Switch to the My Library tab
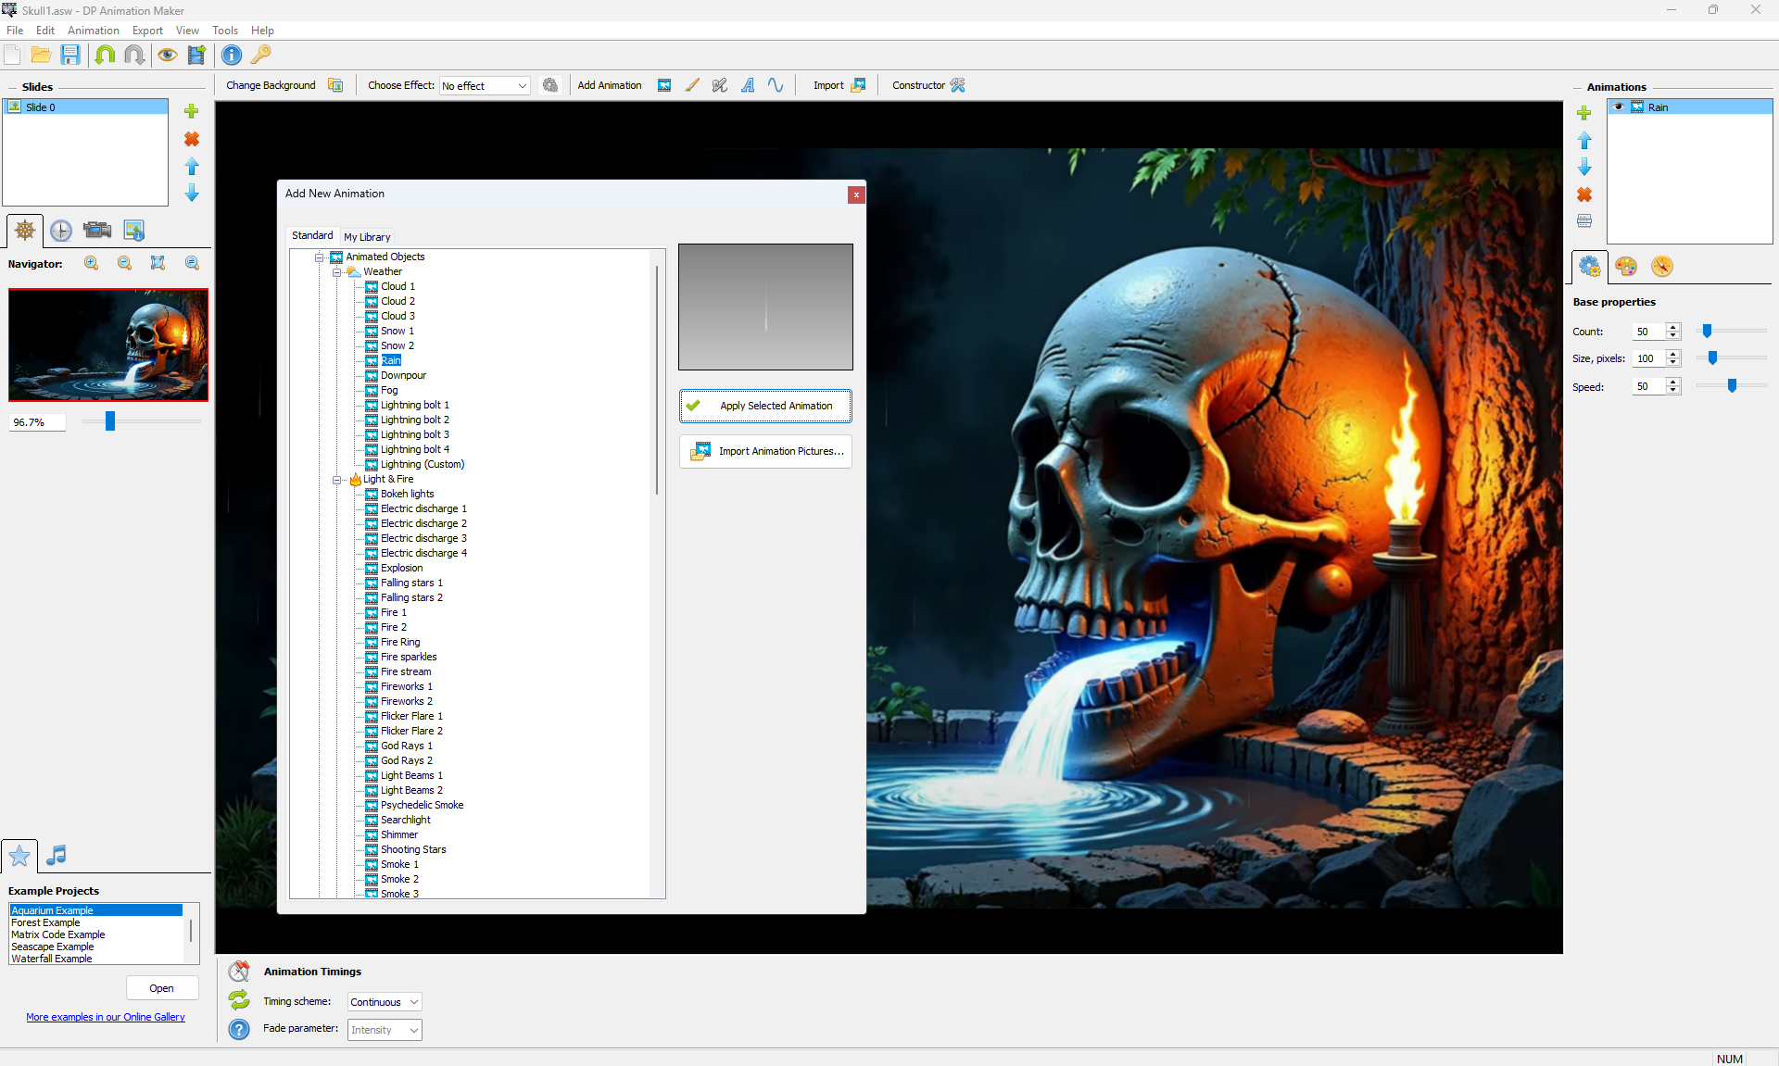The height and width of the screenshot is (1066, 1779). [x=367, y=237]
